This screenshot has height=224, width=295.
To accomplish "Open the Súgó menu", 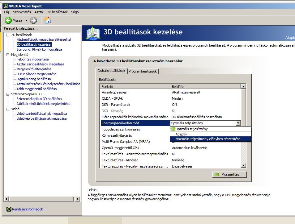I will 75,12.
